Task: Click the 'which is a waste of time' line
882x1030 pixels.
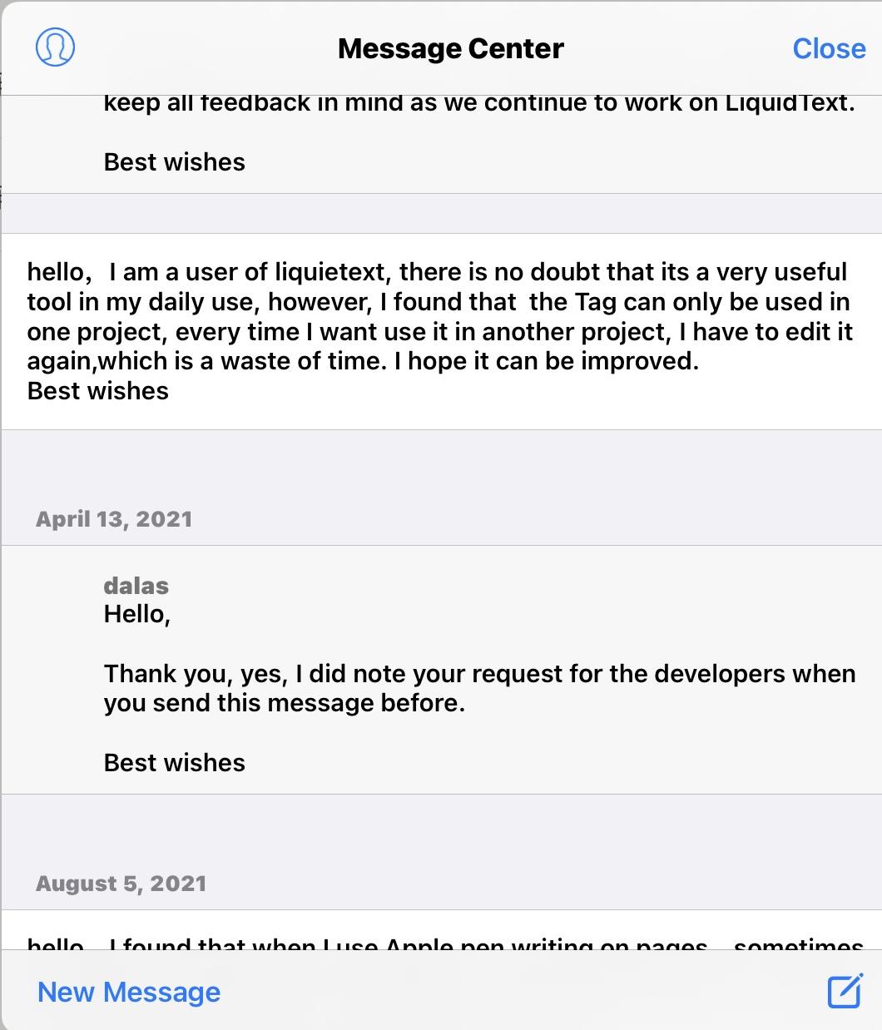Action: [363, 362]
